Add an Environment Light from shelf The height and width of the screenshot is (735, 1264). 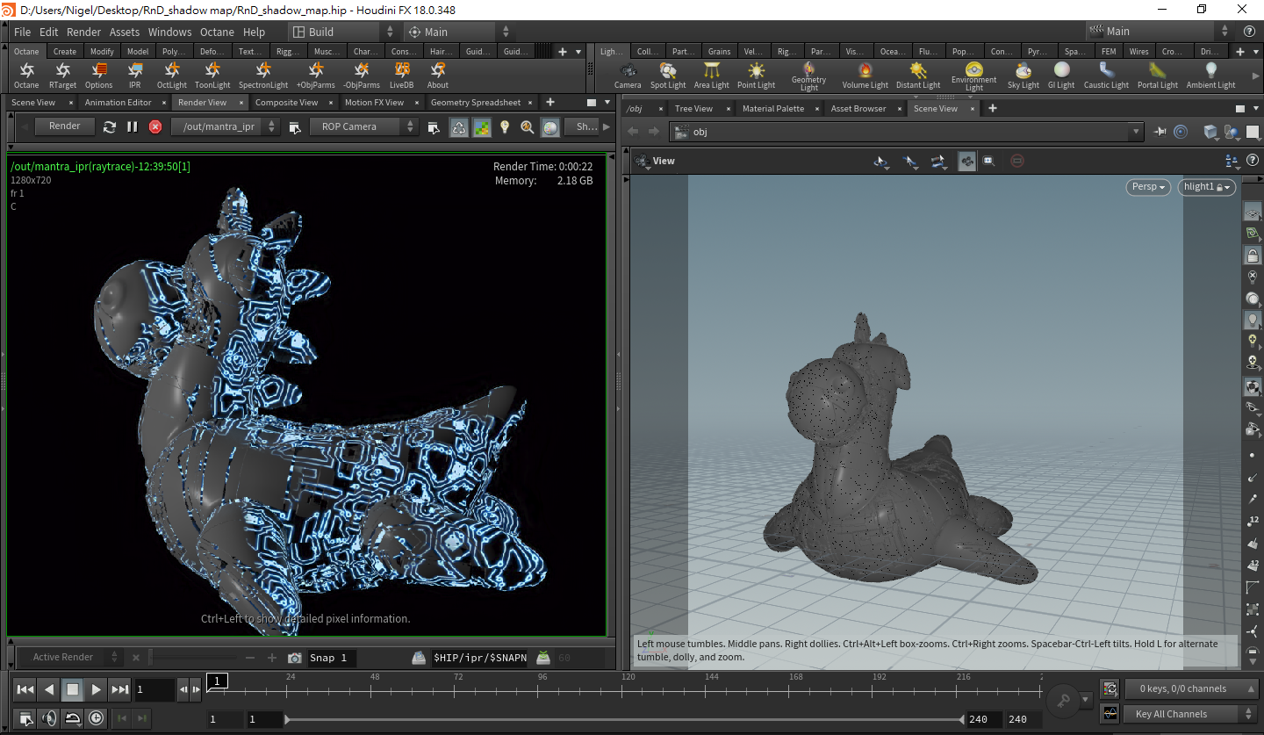[973, 75]
